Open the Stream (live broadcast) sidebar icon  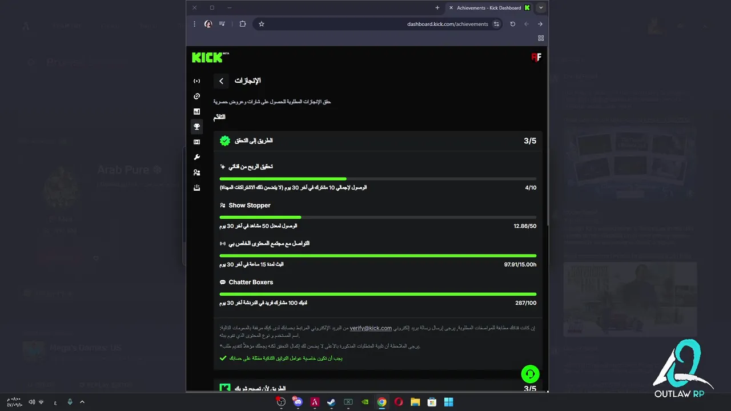coord(196,81)
